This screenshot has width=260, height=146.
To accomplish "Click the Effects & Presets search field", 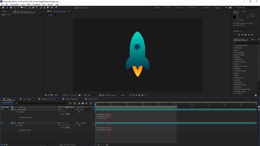I will [x=246, y=43].
